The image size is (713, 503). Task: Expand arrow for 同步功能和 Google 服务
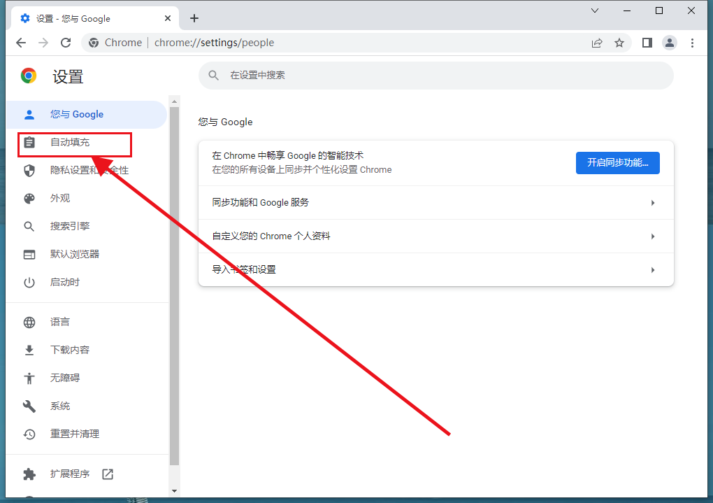tap(652, 203)
